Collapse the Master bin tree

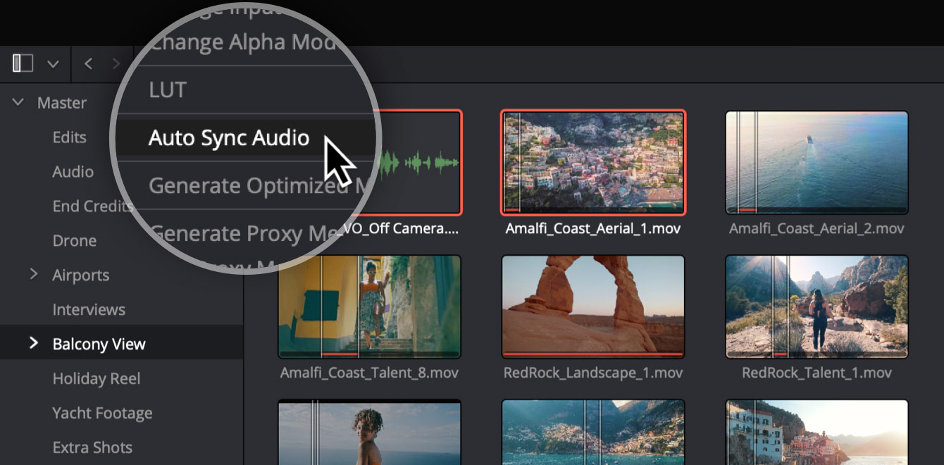(x=17, y=101)
